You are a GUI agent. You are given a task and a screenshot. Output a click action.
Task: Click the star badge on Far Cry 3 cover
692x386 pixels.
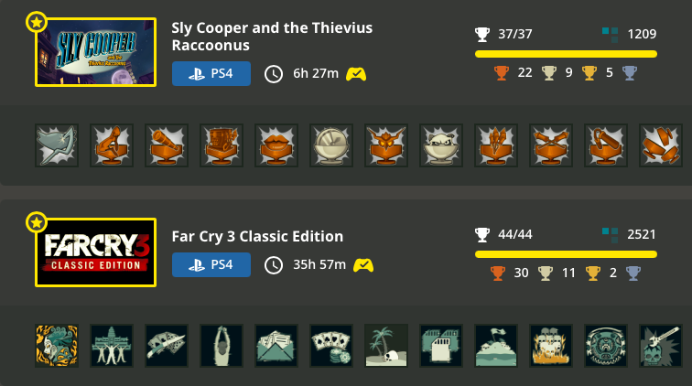pos(37,222)
